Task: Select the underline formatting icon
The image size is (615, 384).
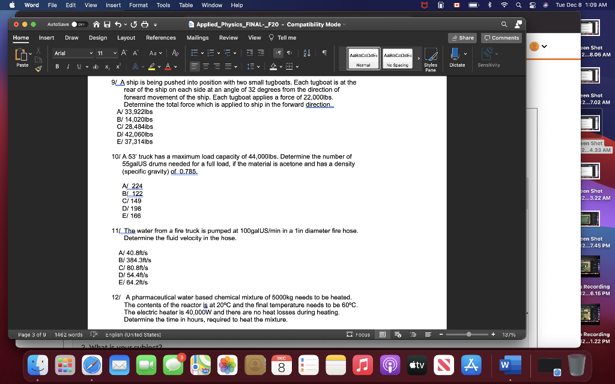Action: point(79,67)
